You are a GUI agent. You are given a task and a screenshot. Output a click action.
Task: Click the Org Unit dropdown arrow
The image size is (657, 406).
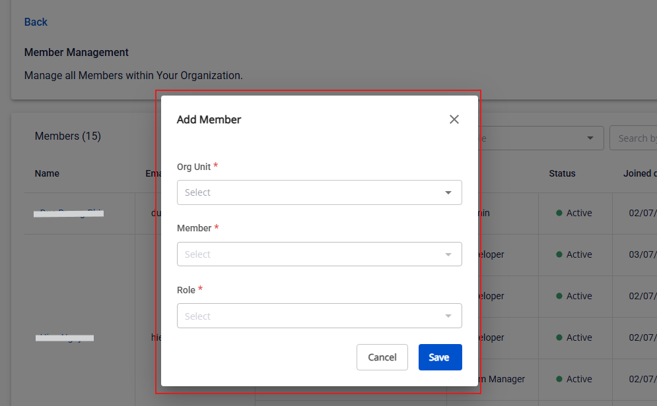pyautogui.click(x=448, y=192)
